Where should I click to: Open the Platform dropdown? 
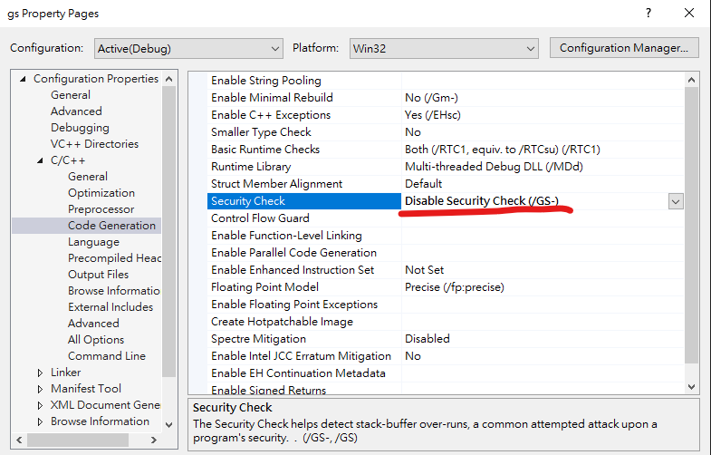coord(442,48)
